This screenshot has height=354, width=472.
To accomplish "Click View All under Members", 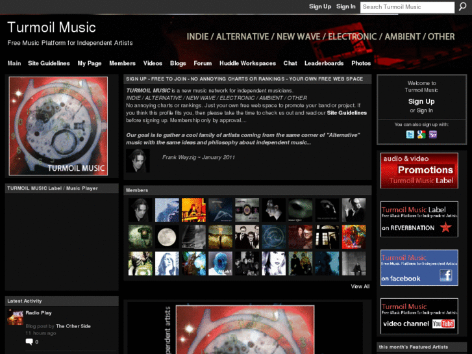I will pyautogui.click(x=360, y=286).
